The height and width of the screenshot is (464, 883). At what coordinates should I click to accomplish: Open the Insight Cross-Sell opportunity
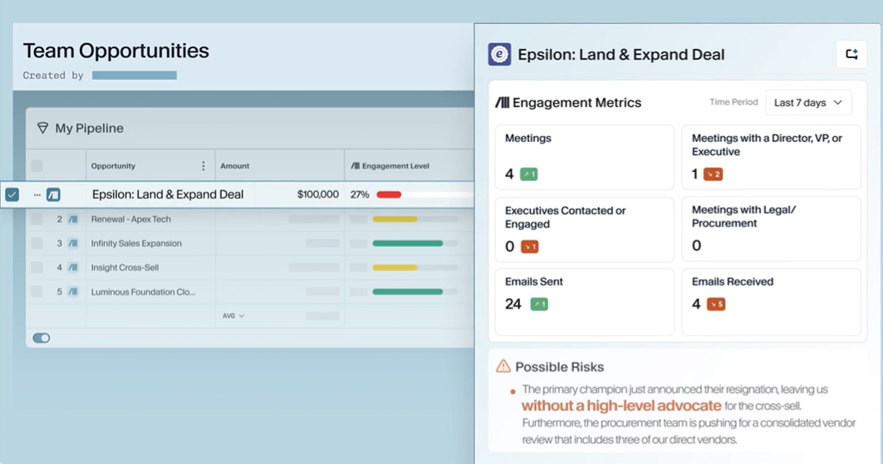pyautogui.click(x=125, y=268)
